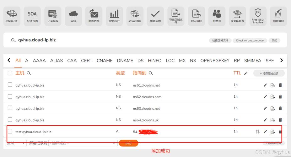This screenshot has width=291, height=157.
Task: Edit the ns63.cloudns.net record
Action: click(x=265, y=108)
